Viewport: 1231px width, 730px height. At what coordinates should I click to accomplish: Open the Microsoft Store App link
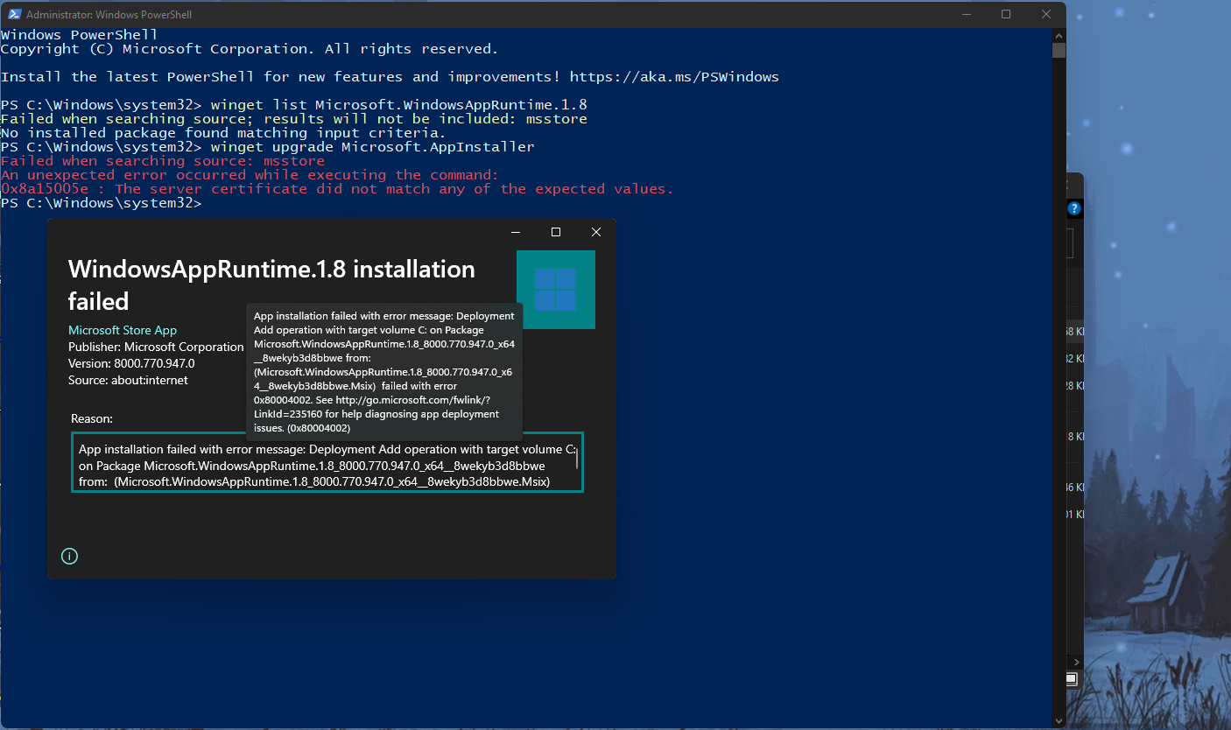[121, 330]
